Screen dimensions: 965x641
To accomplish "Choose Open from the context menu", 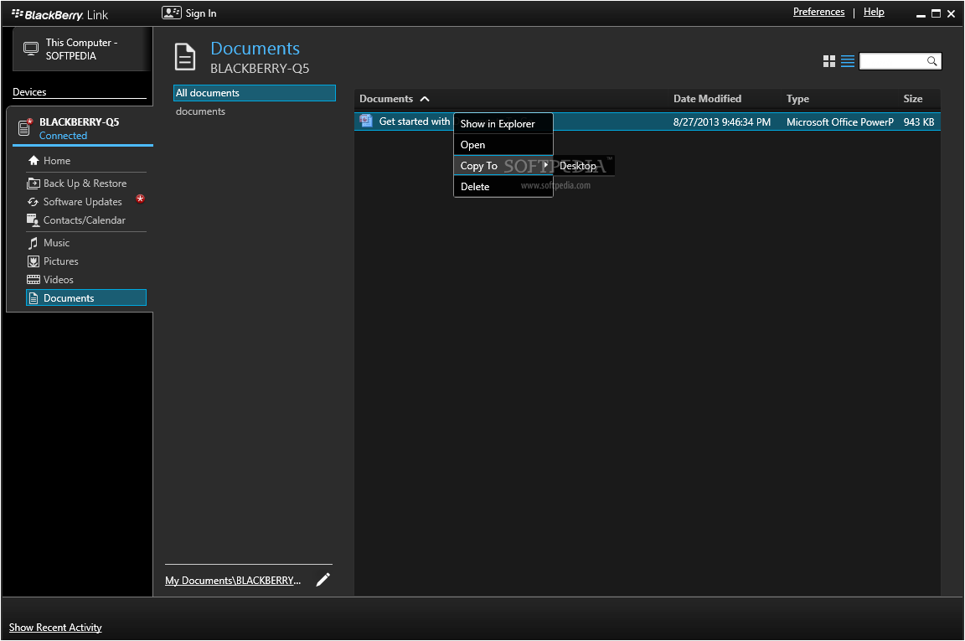I will pyautogui.click(x=503, y=145).
